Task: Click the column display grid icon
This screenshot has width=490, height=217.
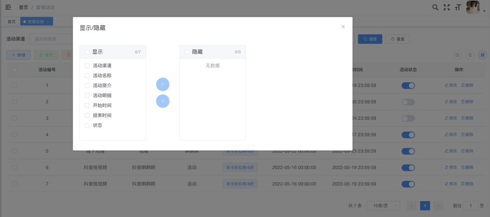Action: [483, 55]
